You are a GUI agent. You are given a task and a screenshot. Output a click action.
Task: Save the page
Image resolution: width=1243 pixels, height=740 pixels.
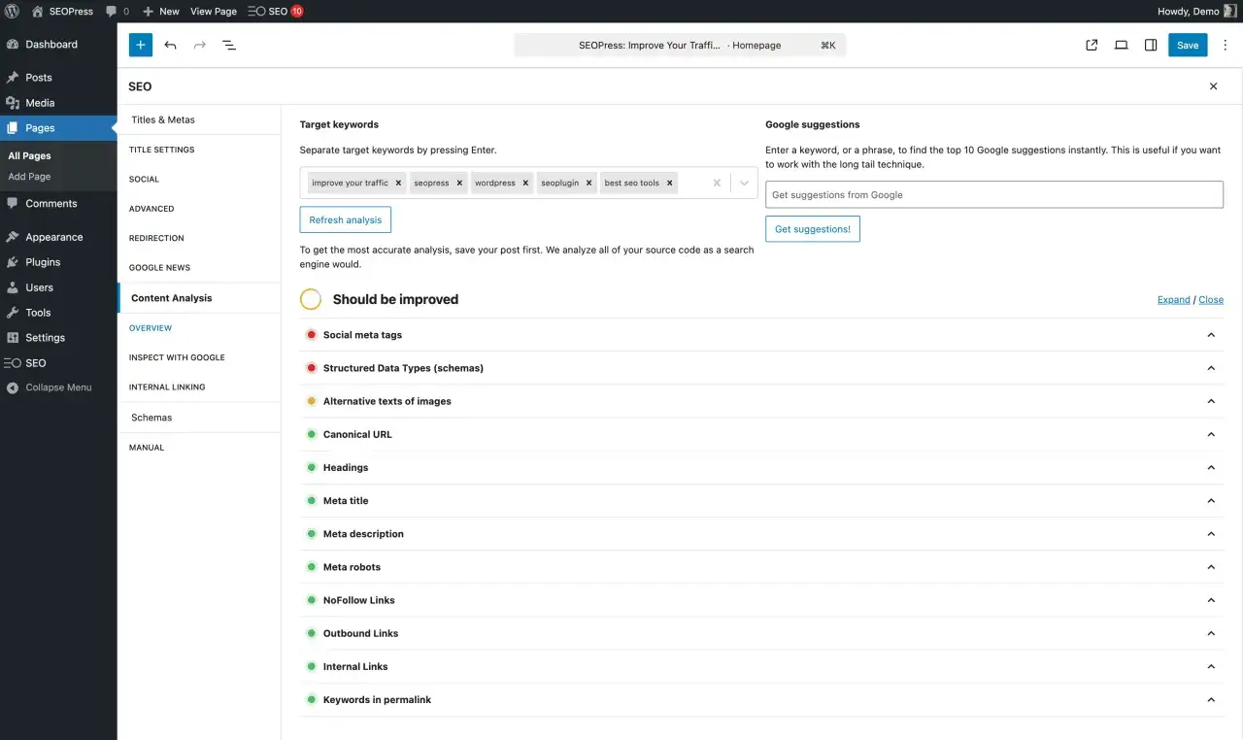coord(1188,45)
